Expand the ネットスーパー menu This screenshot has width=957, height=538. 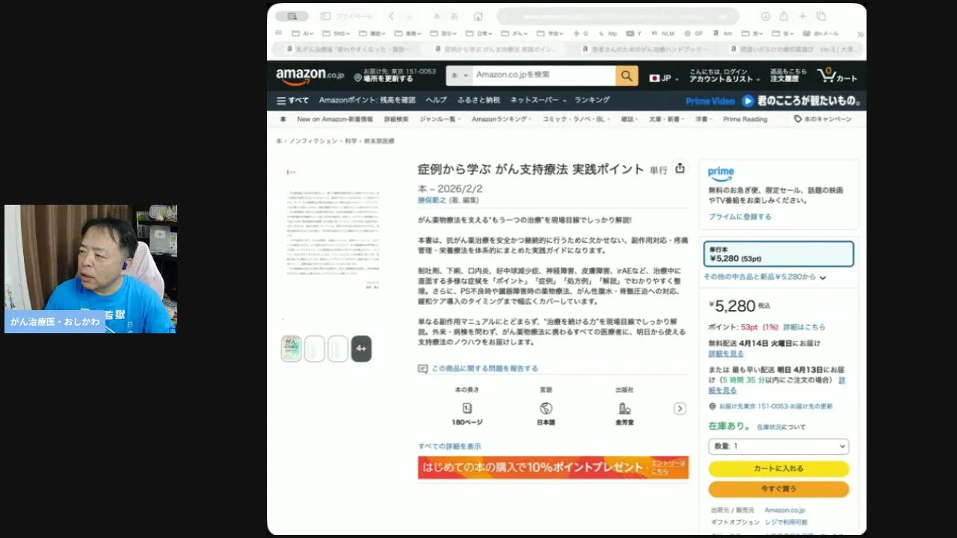coord(538,100)
